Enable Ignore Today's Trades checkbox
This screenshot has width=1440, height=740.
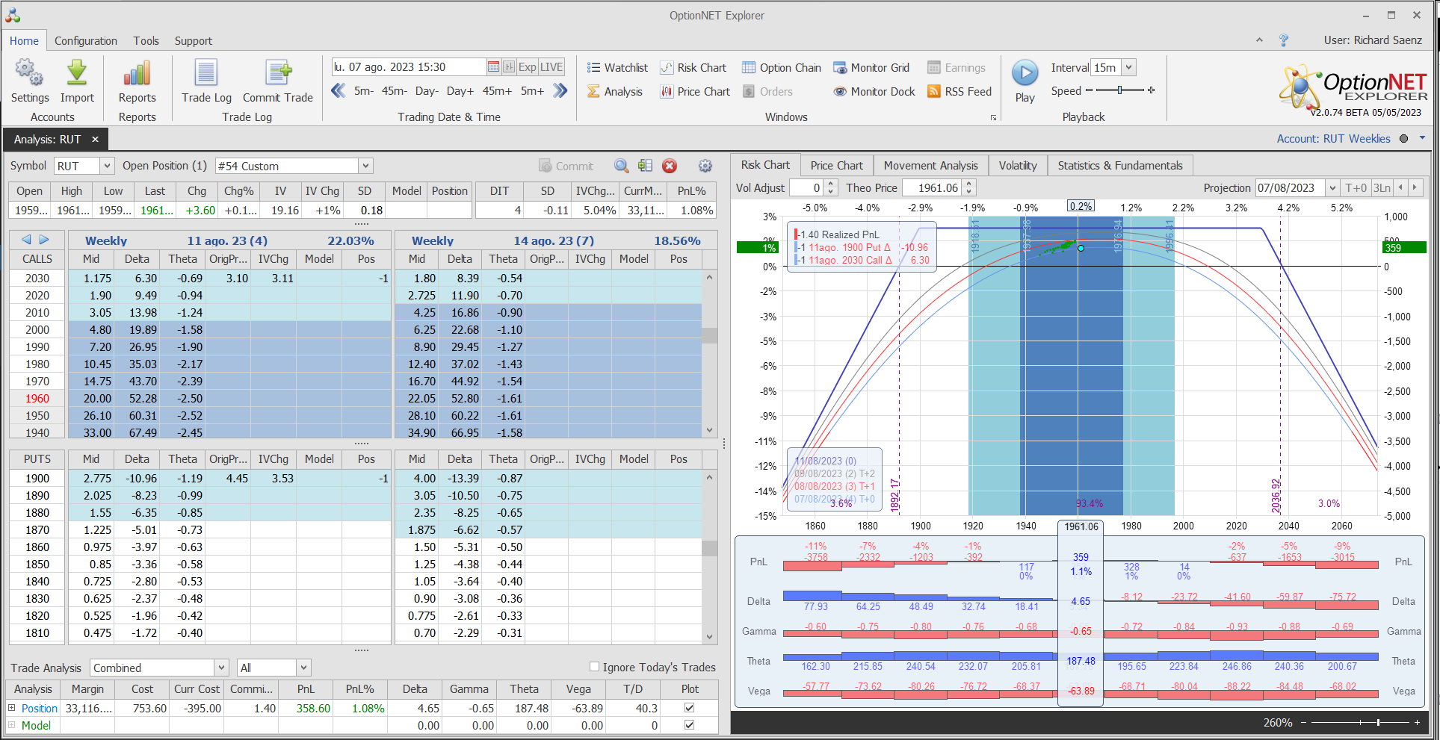(595, 667)
